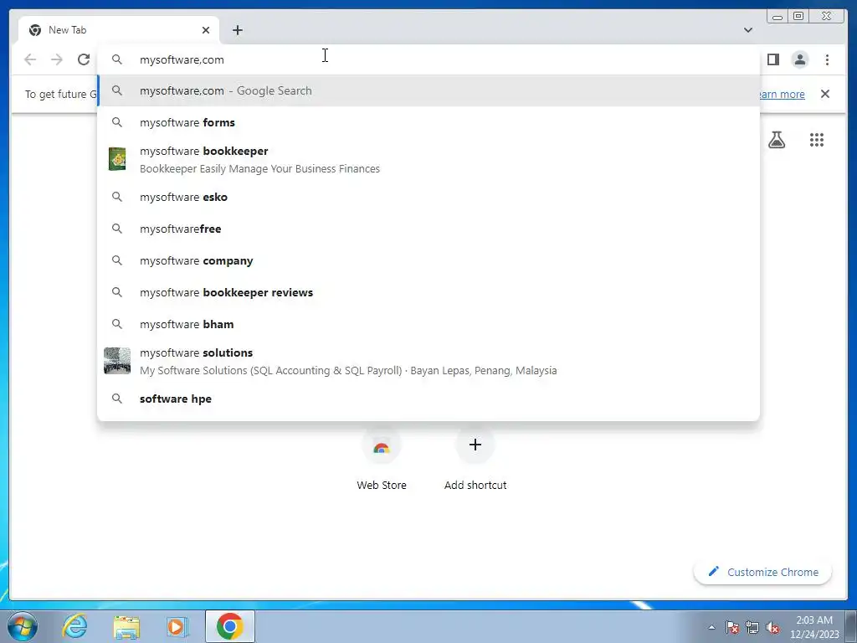Viewport: 857px width, 643px height.
Task: Click the browser Forward arrow
Action: 57,59
